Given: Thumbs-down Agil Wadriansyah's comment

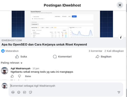Looking at the screenshot, I should (20, 76).
